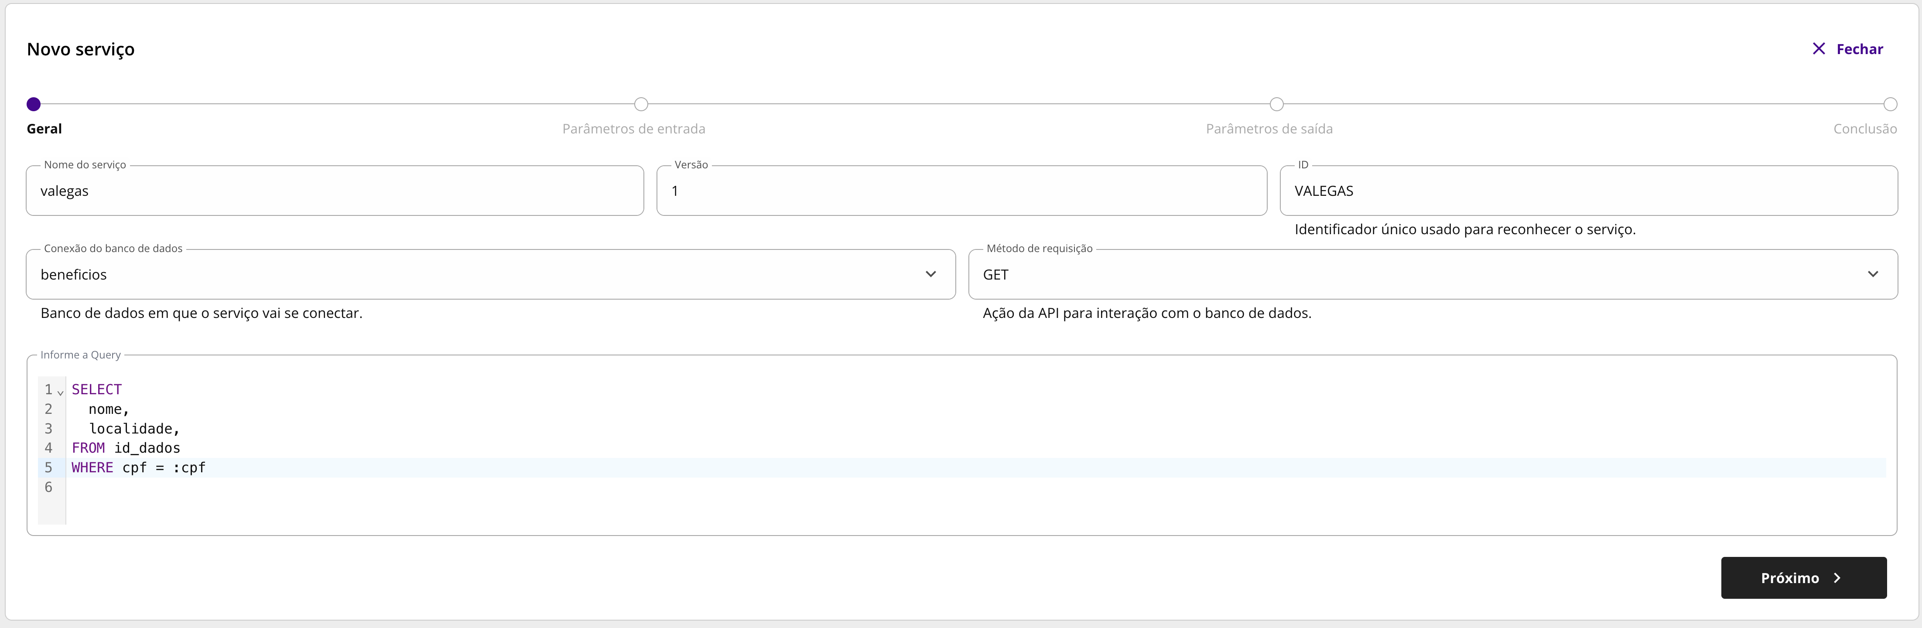Focus the Nome do serviço field
The height and width of the screenshot is (628, 1922).
point(334,191)
